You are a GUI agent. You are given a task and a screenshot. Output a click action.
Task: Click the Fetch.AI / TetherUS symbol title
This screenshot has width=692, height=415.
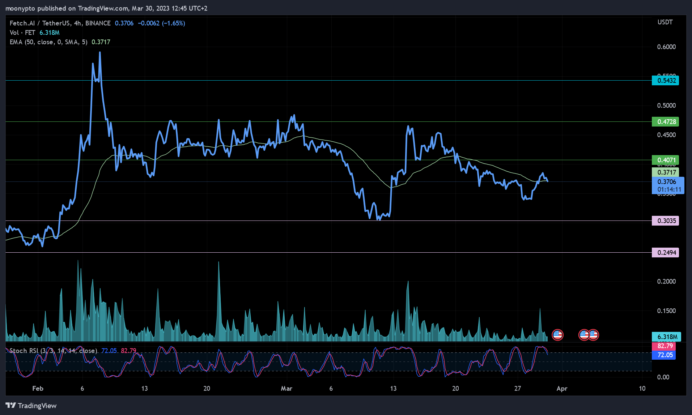click(60, 23)
